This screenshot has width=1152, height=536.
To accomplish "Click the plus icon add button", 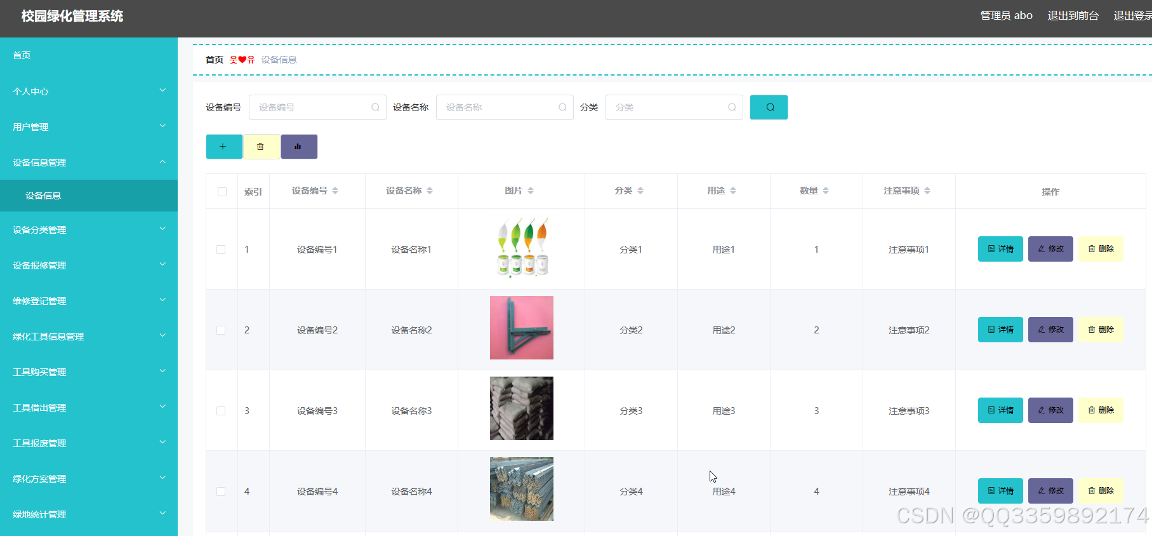I will [x=224, y=147].
